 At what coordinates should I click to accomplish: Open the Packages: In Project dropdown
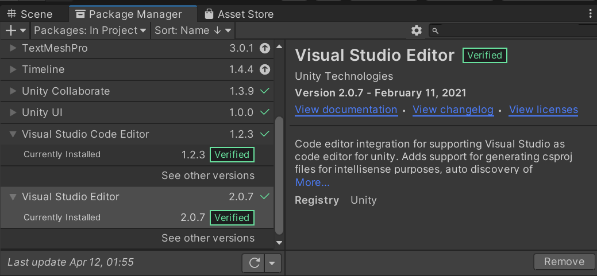click(x=90, y=30)
